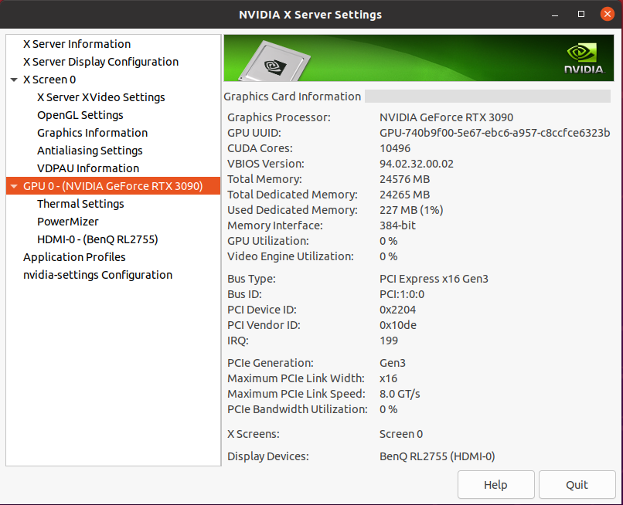This screenshot has width=623, height=505.
Task: Click Memory Interface value 384-bit
Action: 397,225
